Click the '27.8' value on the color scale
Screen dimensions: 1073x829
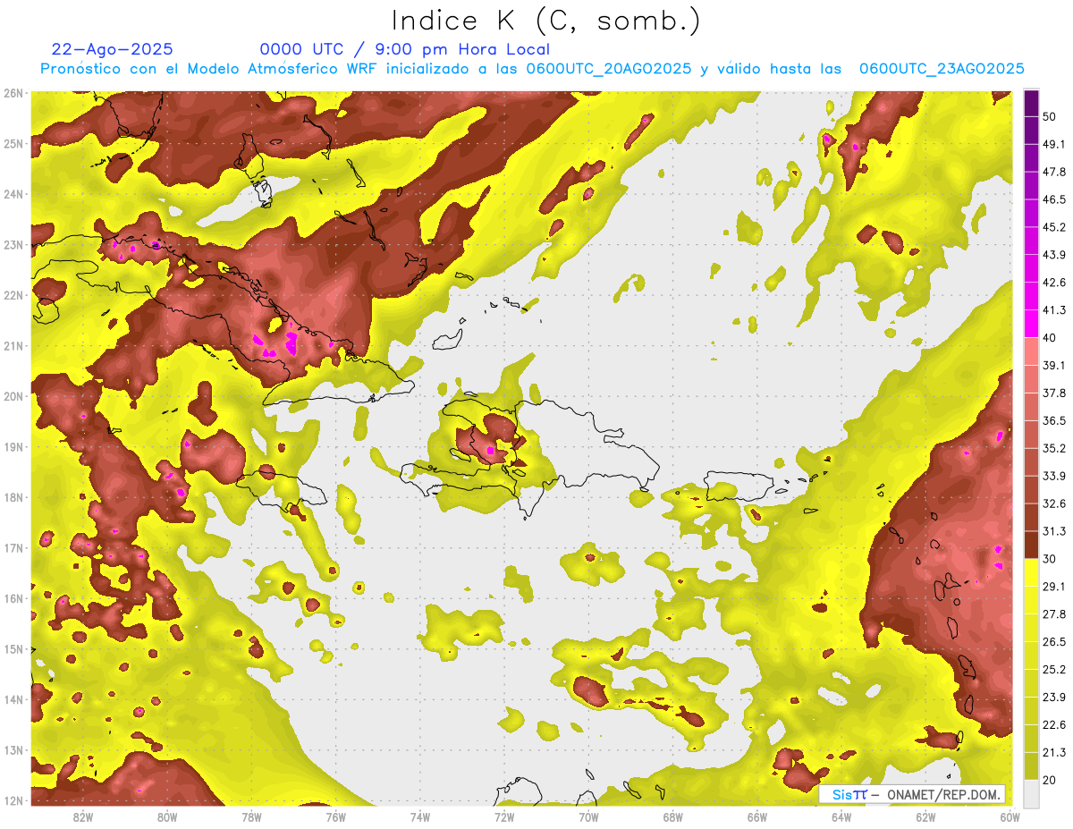(1053, 614)
